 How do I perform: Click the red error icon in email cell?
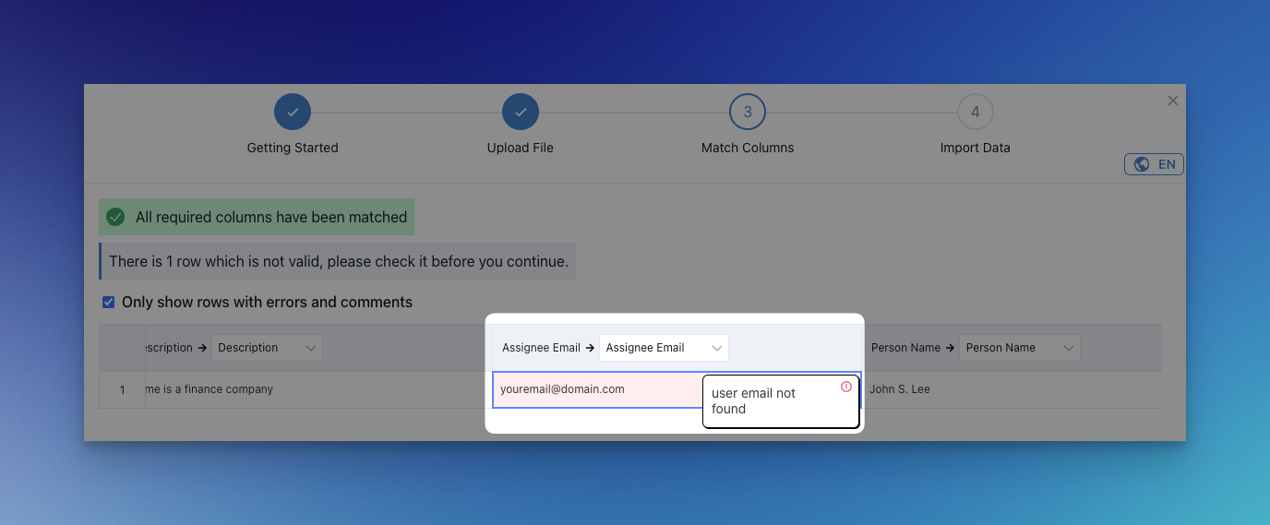(x=846, y=387)
